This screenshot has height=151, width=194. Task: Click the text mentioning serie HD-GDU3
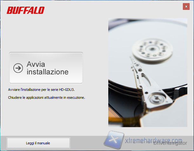point(41,90)
